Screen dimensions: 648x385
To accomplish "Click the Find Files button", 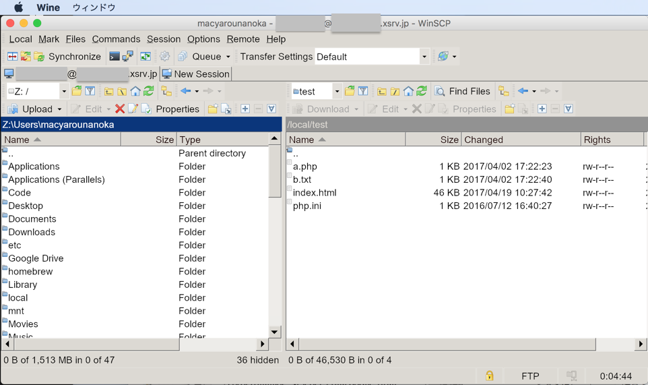I will coord(463,92).
